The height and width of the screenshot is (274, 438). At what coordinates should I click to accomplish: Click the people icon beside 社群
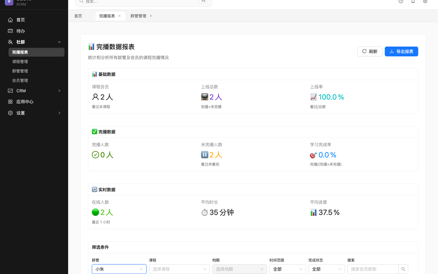[x=10, y=42]
